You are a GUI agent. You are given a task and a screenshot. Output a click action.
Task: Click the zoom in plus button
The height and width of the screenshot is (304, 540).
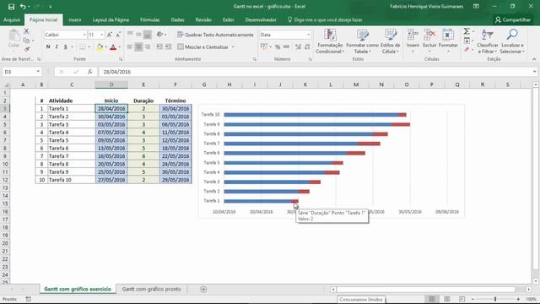point(518,299)
